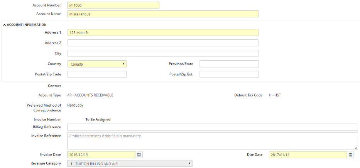This screenshot has height=168, width=360.
Task: Focus the Province/State field
Action: 229,64
